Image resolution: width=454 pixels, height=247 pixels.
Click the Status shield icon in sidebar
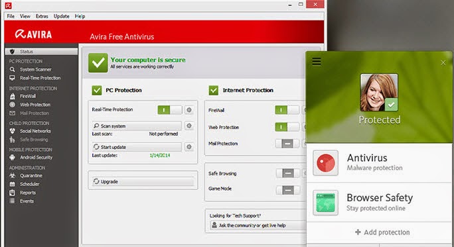click(x=12, y=52)
